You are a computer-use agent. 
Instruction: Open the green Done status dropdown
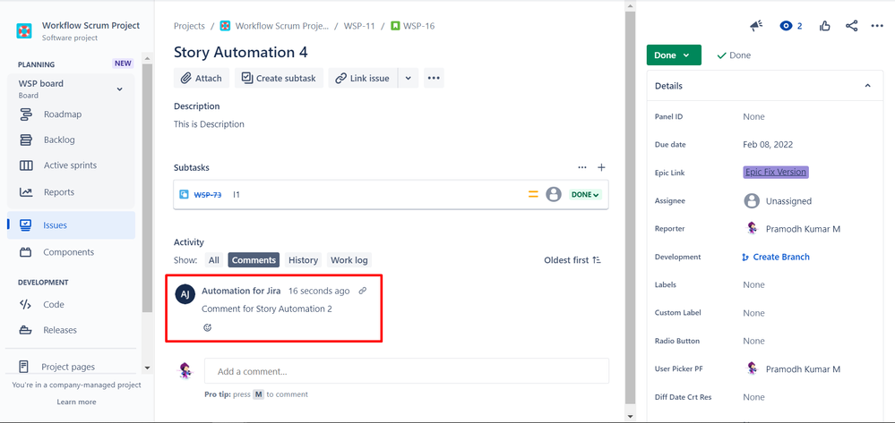tap(674, 55)
